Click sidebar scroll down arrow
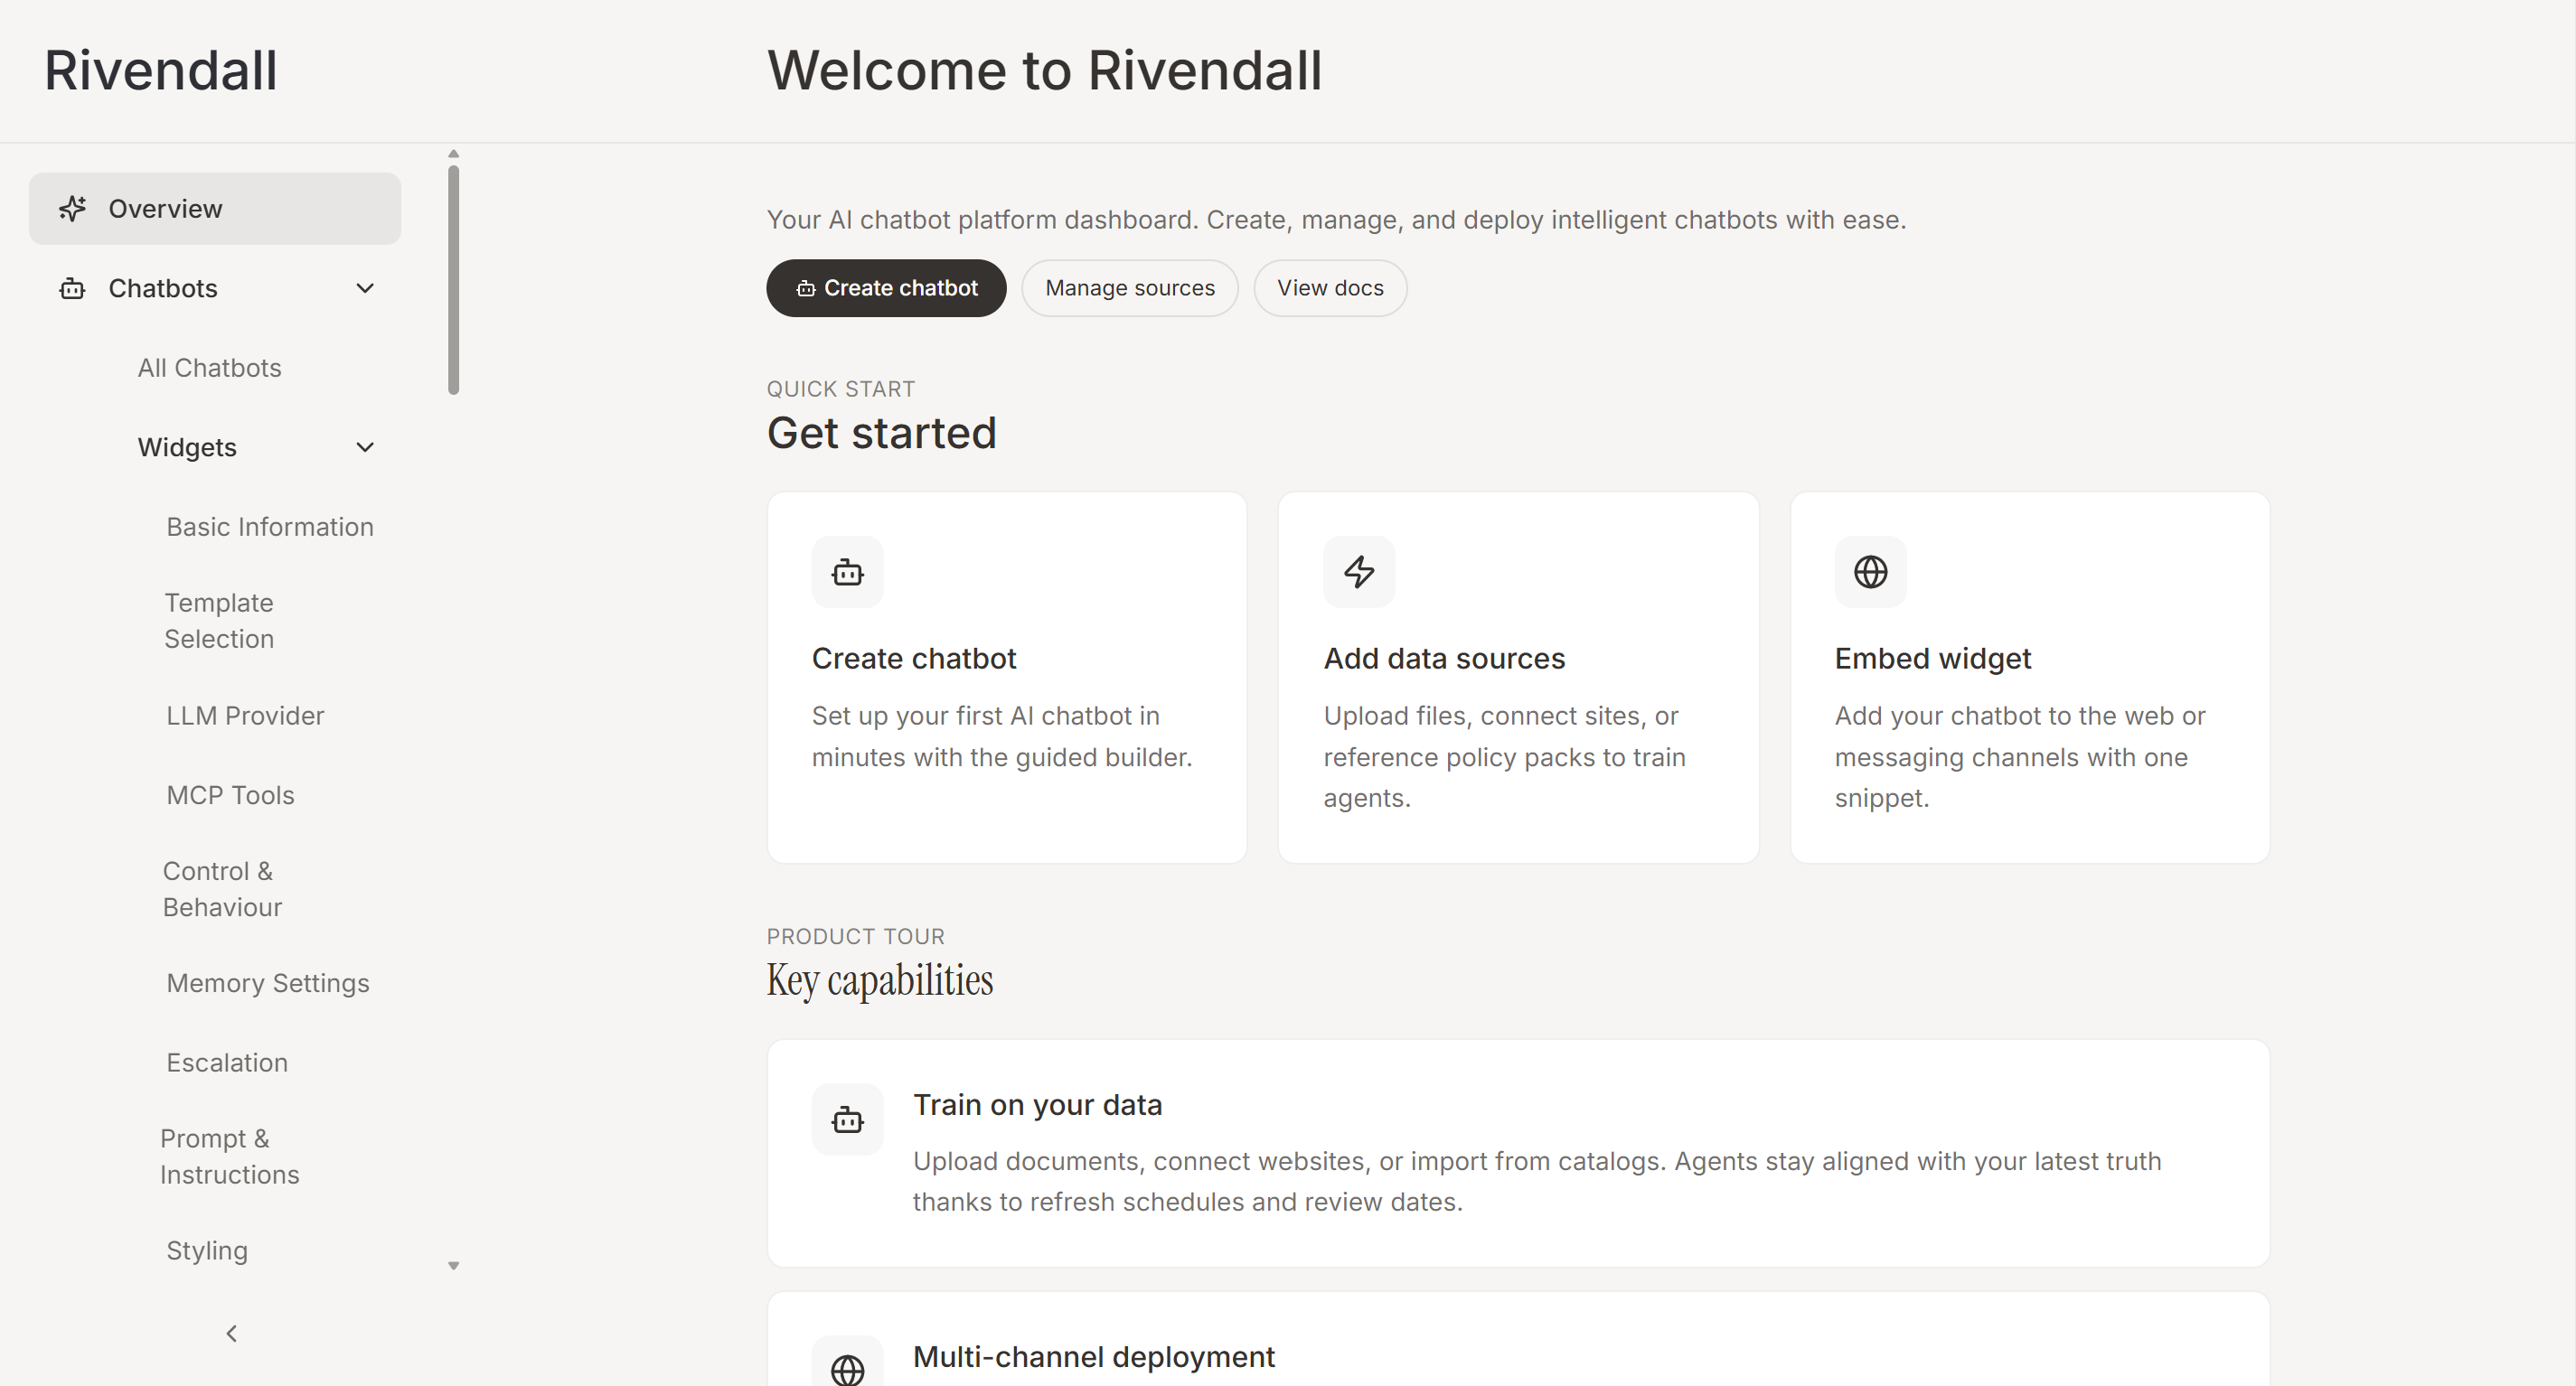 [x=453, y=1266]
